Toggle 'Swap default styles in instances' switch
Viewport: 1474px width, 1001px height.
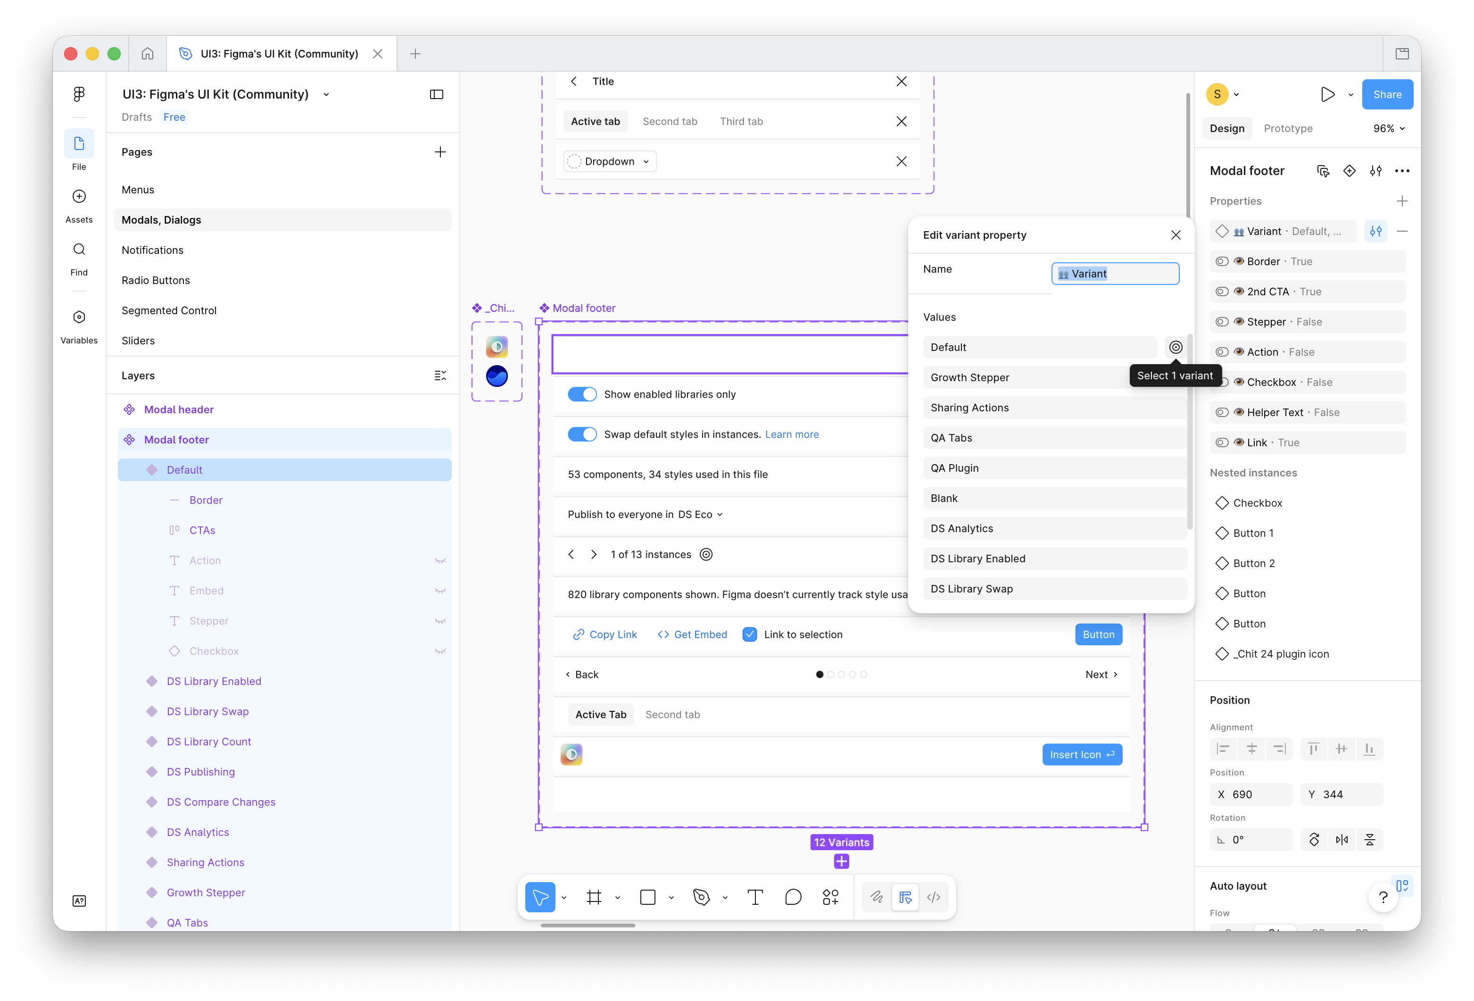pyautogui.click(x=581, y=434)
